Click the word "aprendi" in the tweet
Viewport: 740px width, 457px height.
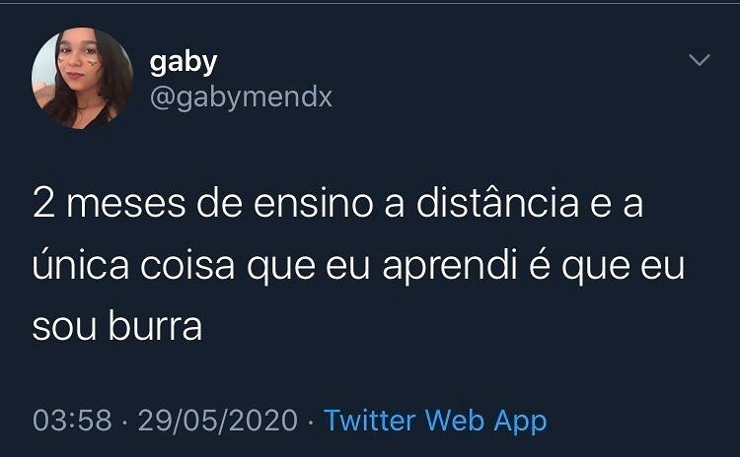click(x=450, y=267)
